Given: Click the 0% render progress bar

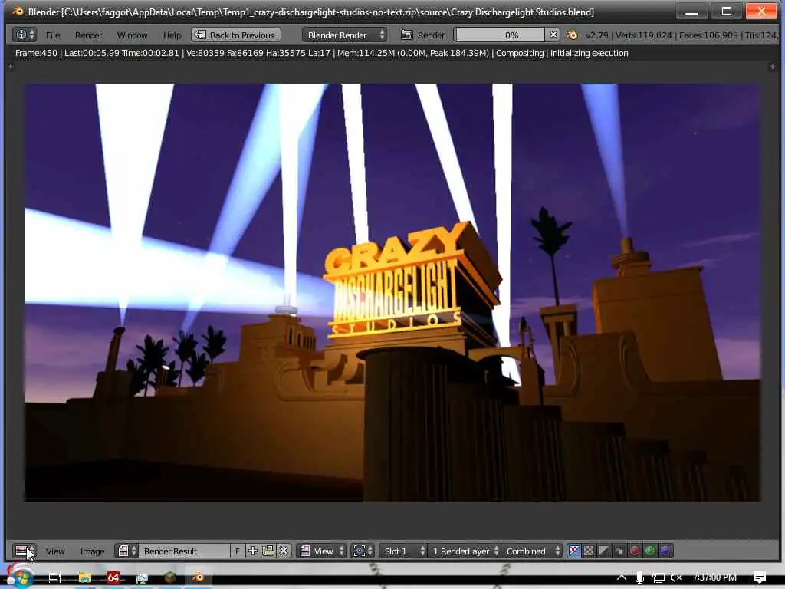Looking at the screenshot, I should pos(499,35).
